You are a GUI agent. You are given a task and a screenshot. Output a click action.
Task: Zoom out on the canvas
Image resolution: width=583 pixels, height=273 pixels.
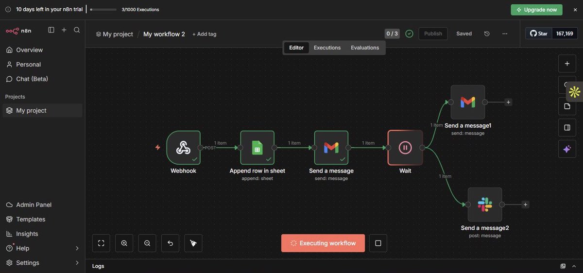tap(147, 243)
